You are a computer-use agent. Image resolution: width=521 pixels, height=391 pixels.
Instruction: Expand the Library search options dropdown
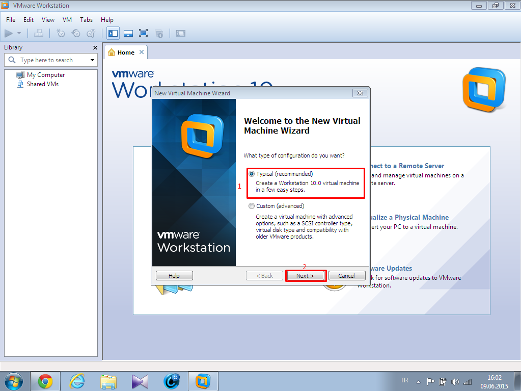(92, 60)
